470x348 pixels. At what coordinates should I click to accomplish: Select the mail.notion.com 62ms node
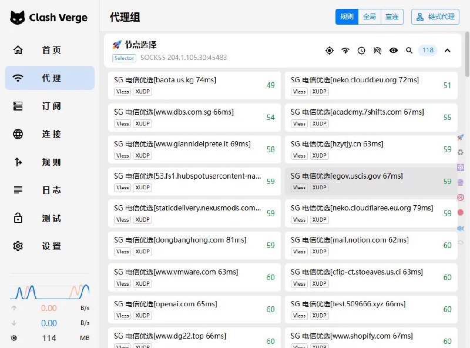click(371, 245)
